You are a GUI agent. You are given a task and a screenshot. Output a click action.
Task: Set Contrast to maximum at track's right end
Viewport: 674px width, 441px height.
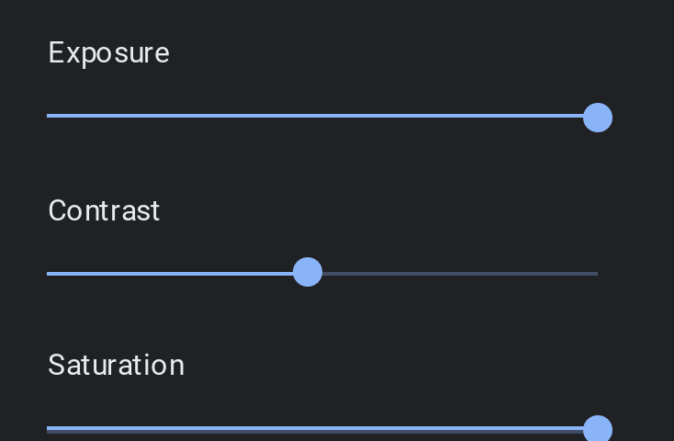coord(597,273)
